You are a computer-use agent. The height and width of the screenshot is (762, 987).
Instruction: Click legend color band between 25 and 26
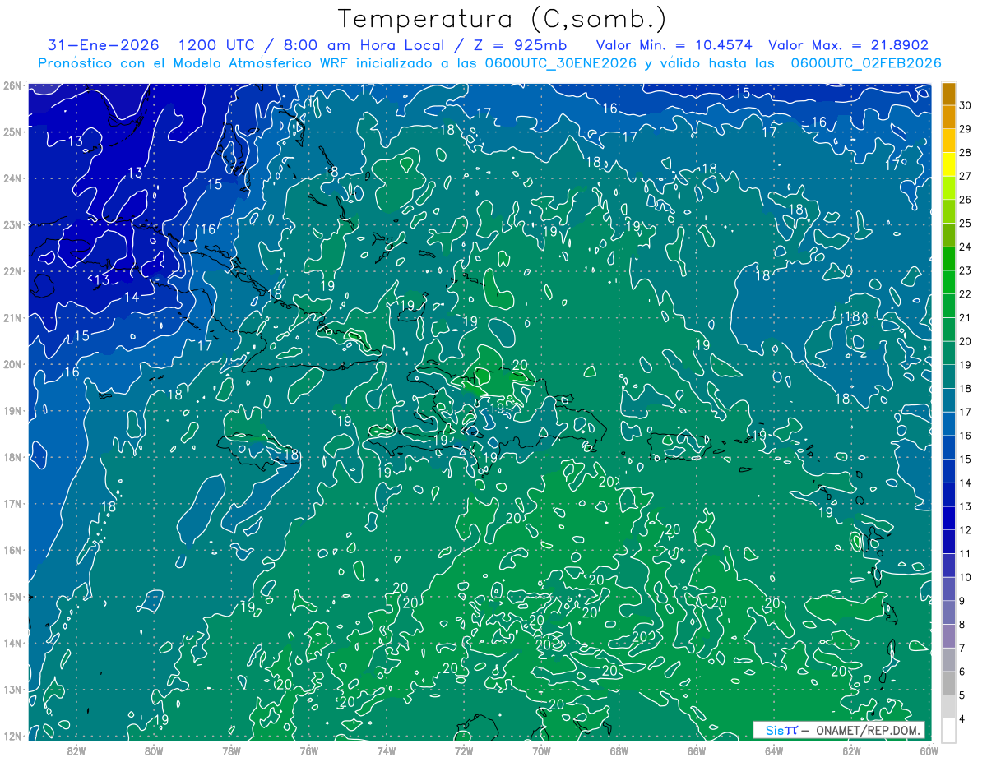pyautogui.click(x=948, y=211)
